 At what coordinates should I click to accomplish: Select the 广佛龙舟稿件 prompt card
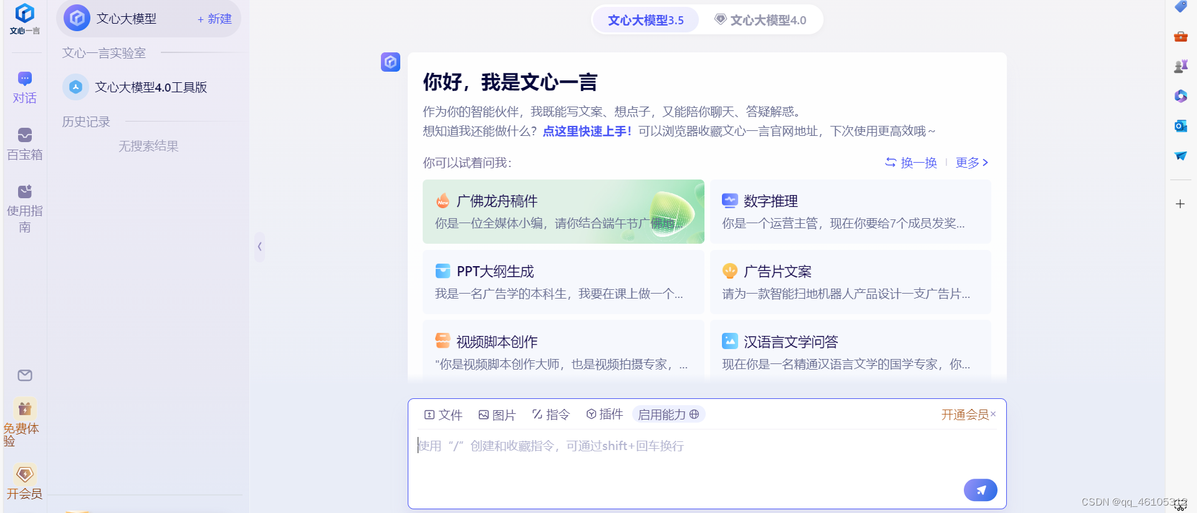coord(564,211)
